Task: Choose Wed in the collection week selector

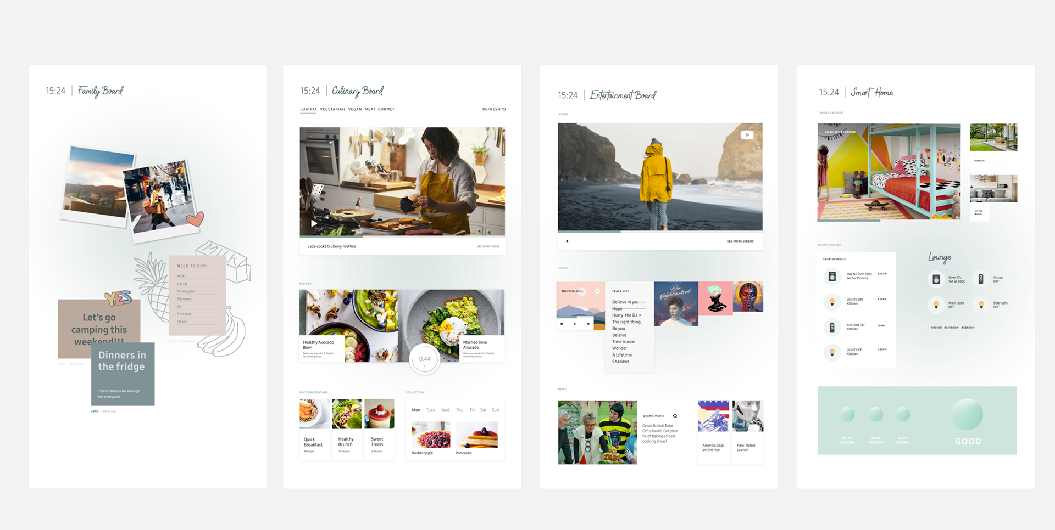Action: tap(445, 410)
